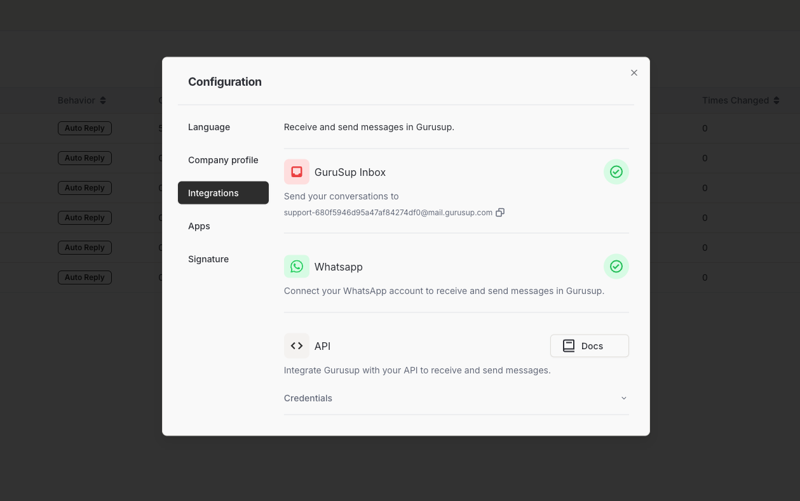The image size is (800, 501).
Task: Click the GuruSup Inbox title
Action: pyautogui.click(x=350, y=172)
